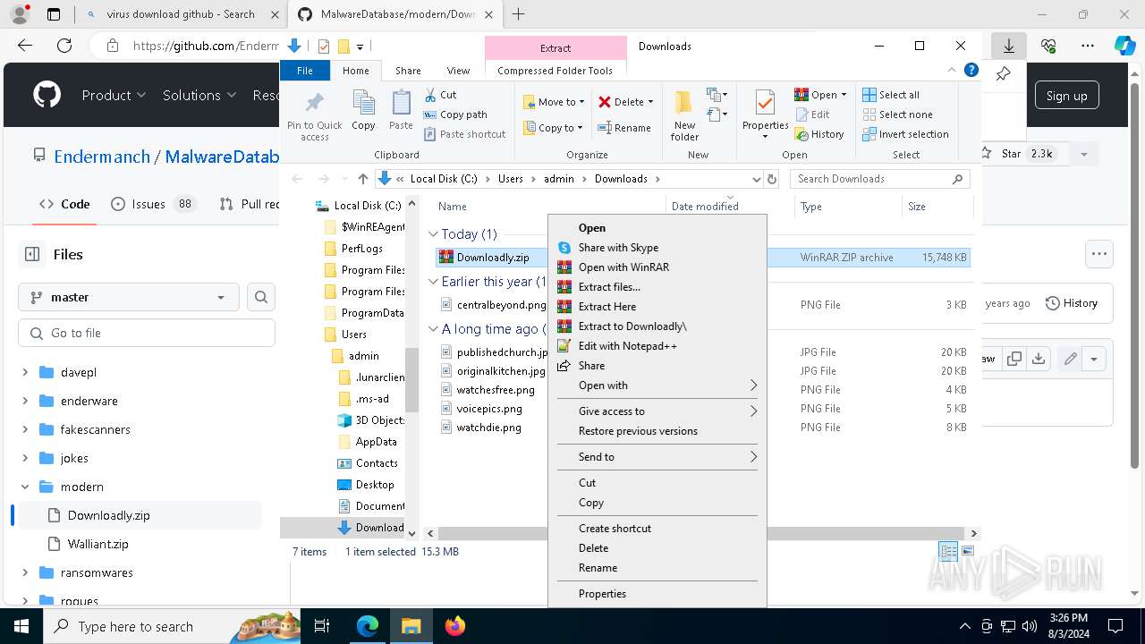Refresh the Downloads folder view

click(x=773, y=179)
